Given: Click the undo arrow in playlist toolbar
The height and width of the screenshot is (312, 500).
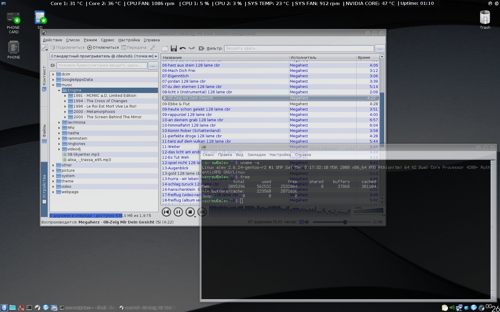Looking at the screenshot, I should click(x=183, y=48).
